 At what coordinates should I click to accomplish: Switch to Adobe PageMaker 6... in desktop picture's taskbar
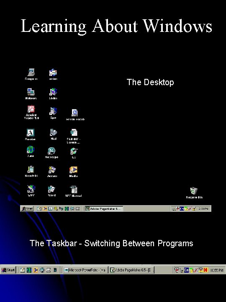click(x=104, y=208)
